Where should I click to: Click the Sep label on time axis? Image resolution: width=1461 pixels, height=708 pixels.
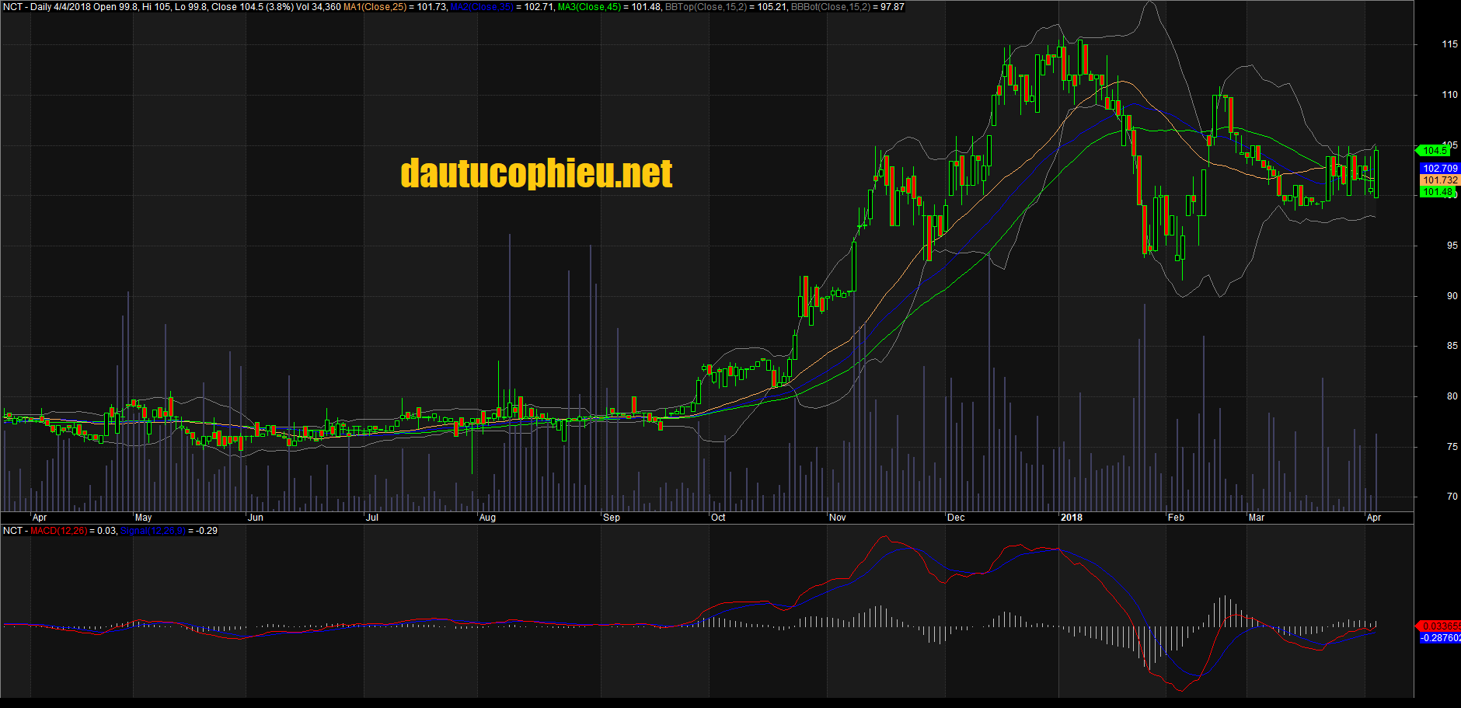[612, 518]
